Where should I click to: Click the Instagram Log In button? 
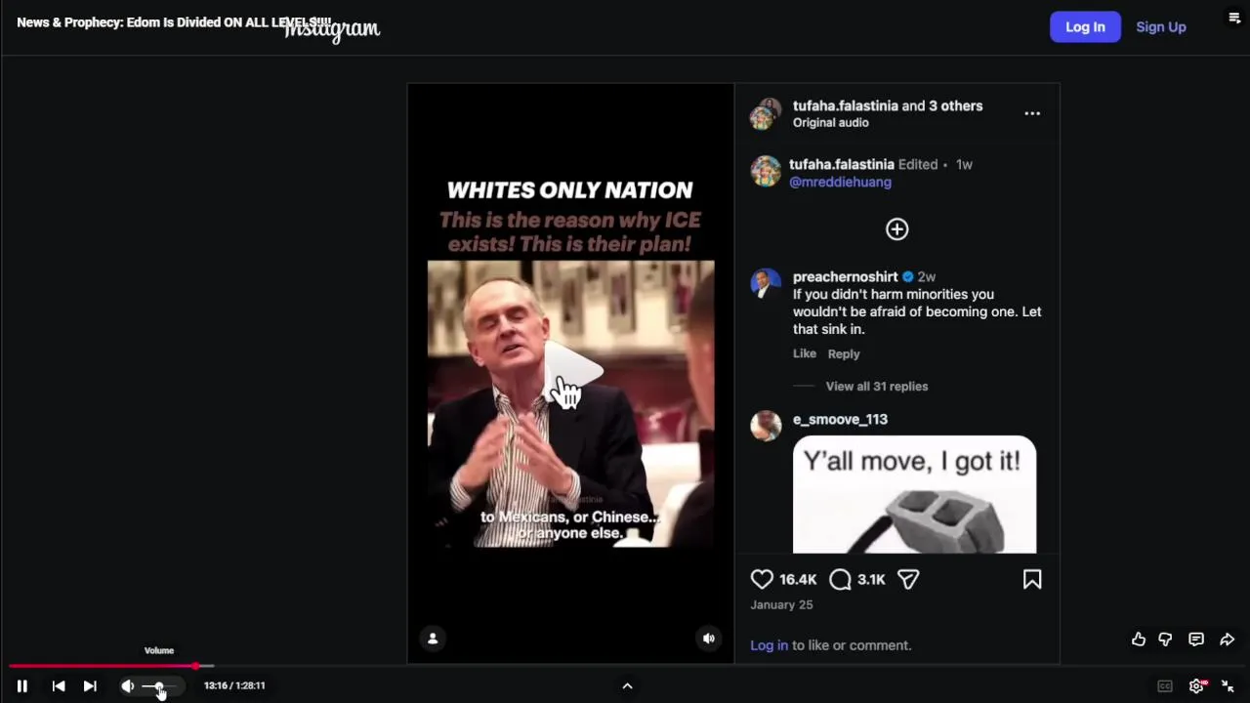click(1085, 27)
